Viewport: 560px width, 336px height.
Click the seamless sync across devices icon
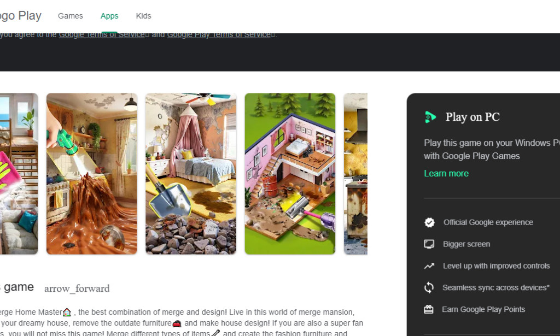[x=429, y=287]
